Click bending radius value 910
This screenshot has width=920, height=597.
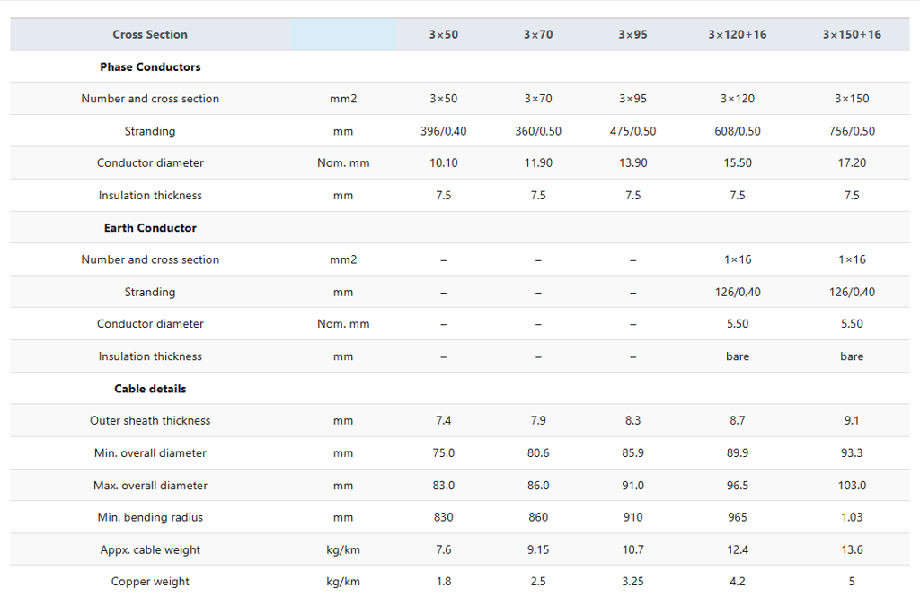(632, 517)
